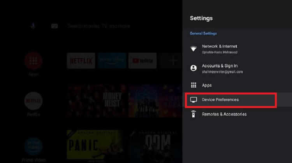Open Remotes & Accessories settings

pos(237,114)
